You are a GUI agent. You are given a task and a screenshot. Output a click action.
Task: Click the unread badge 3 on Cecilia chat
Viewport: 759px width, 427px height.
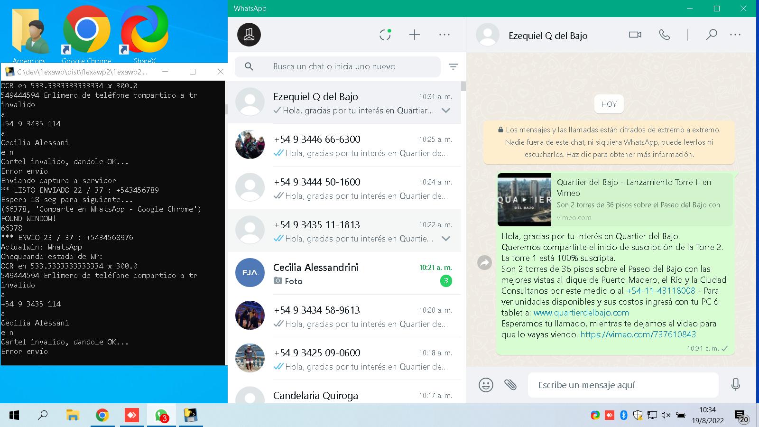point(446,281)
